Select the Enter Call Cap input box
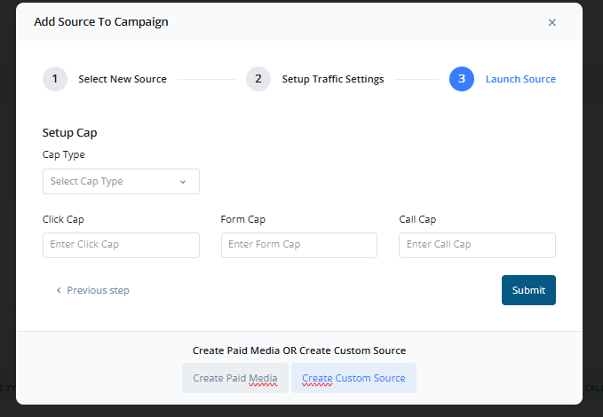The height and width of the screenshot is (417, 603). pos(477,245)
